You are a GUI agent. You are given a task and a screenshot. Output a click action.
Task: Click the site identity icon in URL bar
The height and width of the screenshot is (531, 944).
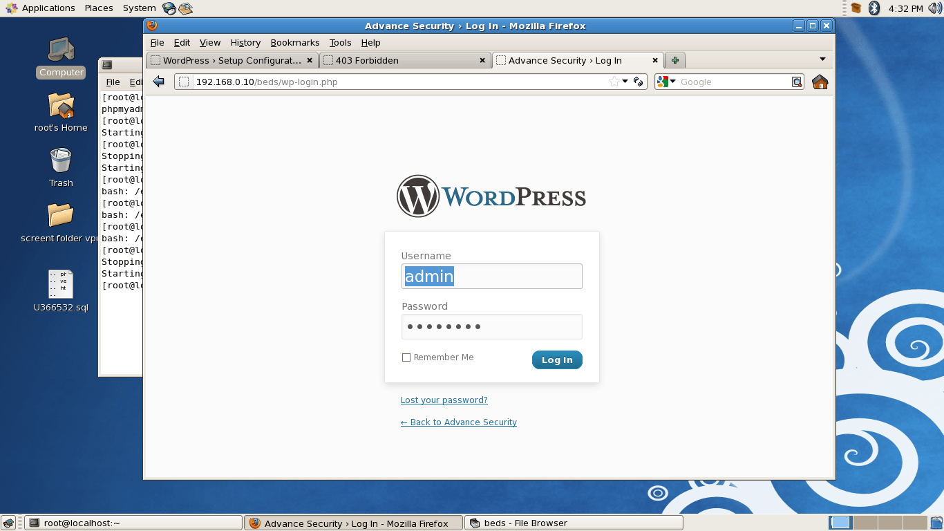pos(184,82)
